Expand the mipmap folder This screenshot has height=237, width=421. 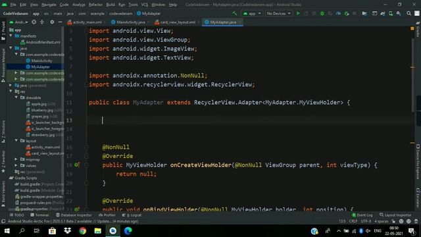[x=16, y=159]
